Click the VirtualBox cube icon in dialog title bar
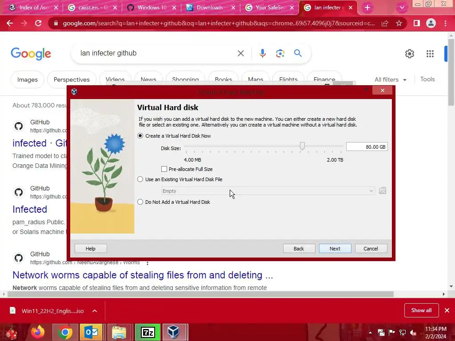The image size is (455, 341). [x=74, y=92]
